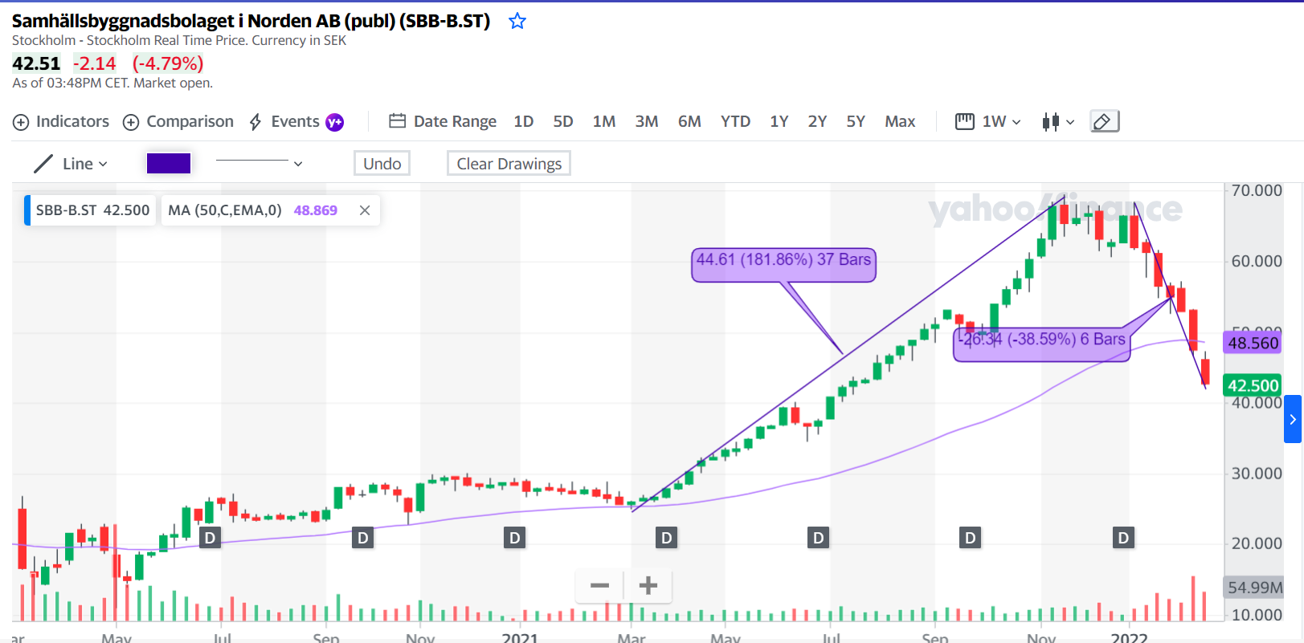Click the 54.99M volume tag
Viewport: 1304px width, 643px height.
tap(1254, 588)
